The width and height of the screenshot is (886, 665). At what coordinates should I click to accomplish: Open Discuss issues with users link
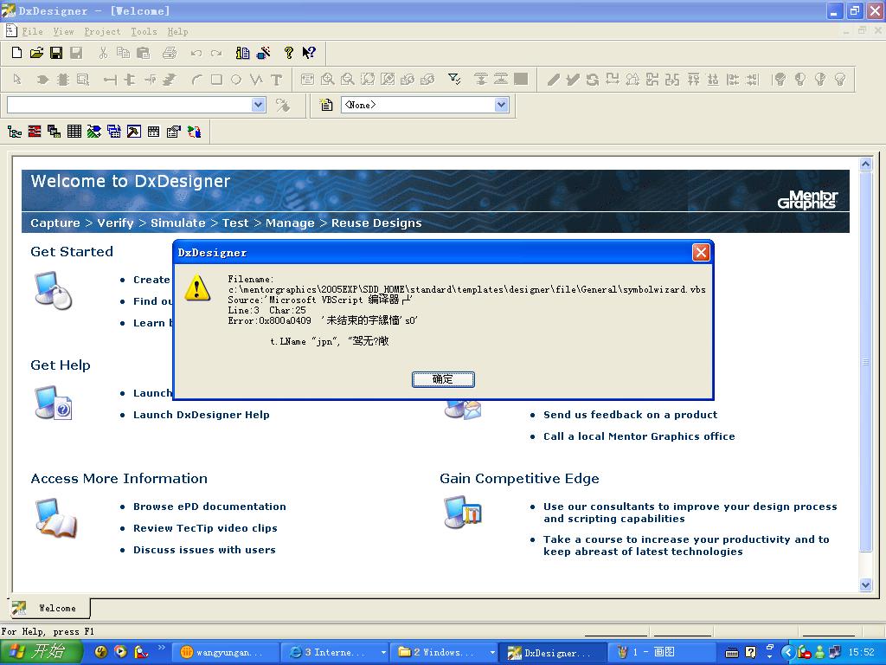(x=204, y=550)
